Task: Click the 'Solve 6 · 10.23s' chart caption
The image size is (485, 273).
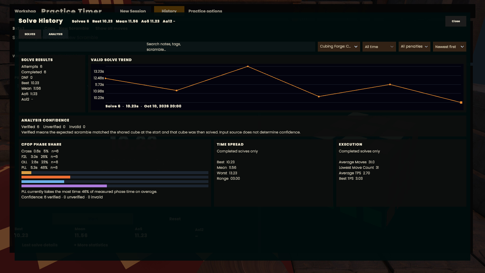Action: point(122,106)
